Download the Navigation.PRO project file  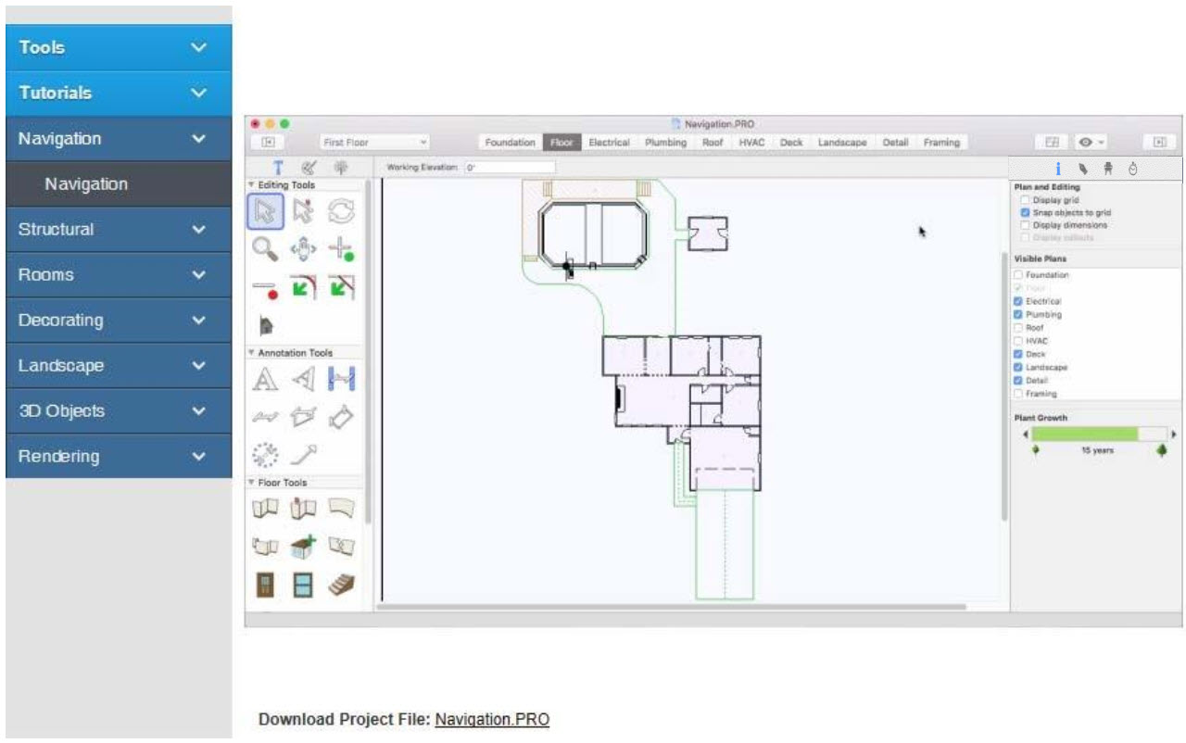pyautogui.click(x=492, y=720)
